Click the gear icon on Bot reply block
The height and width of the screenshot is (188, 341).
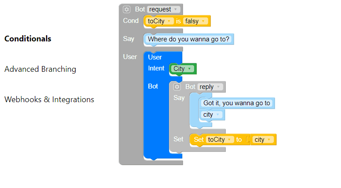(x=177, y=87)
